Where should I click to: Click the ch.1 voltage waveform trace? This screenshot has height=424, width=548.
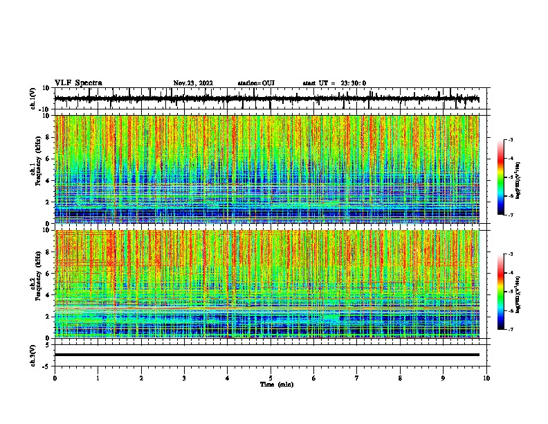[x=266, y=99]
